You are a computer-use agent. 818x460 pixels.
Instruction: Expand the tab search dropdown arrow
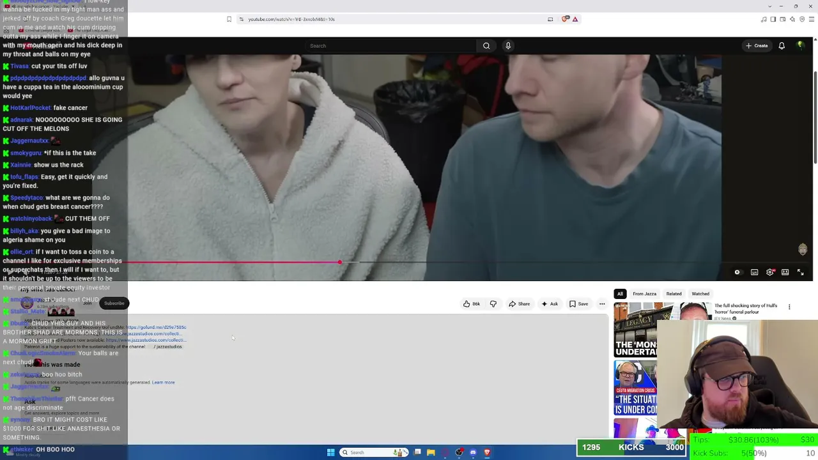click(x=769, y=6)
